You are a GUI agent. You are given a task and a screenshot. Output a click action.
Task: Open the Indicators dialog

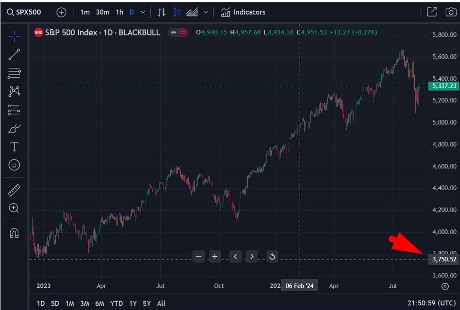point(243,12)
